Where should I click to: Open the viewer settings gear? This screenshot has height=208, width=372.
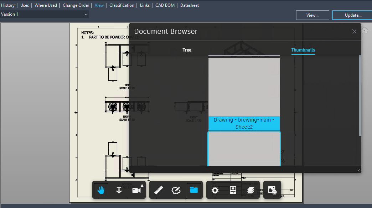point(215,190)
